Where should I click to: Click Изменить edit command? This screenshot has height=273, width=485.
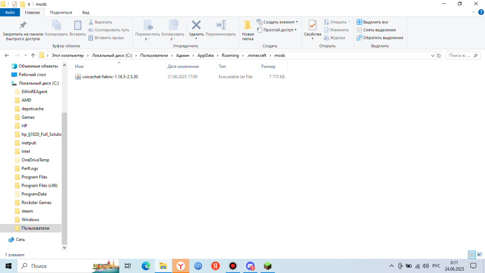click(x=336, y=30)
